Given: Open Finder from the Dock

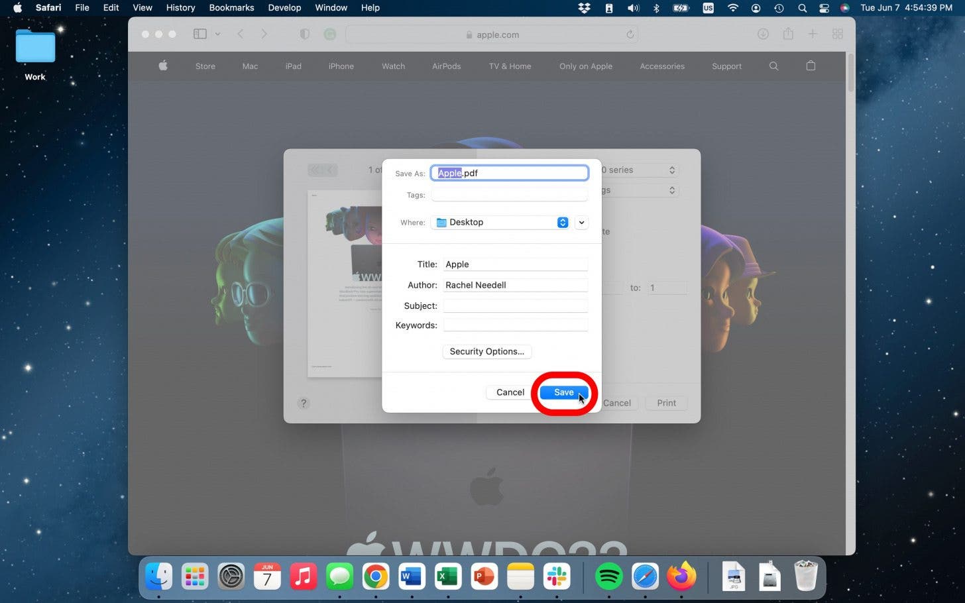Looking at the screenshot, I should pyautogui.click(x=159, y=576).
